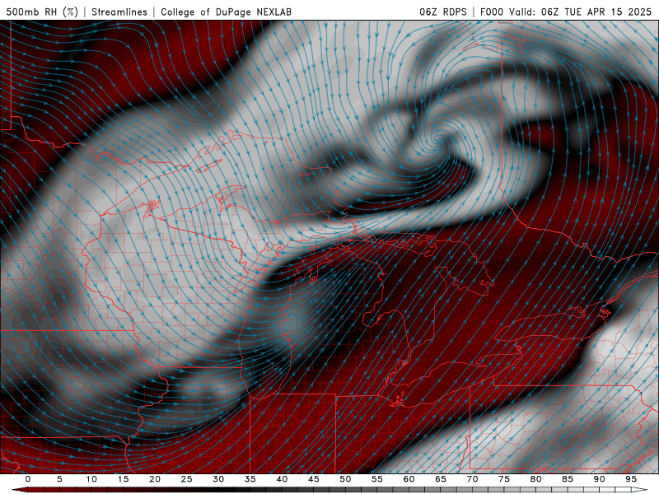Click the "55" color scale label
659x494 pixels.
click(x=377, y=479)
